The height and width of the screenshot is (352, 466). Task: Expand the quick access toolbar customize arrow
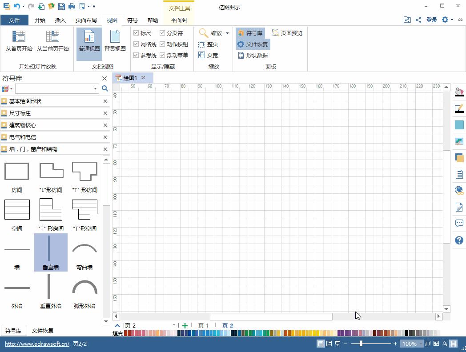[x=94, y=6]
